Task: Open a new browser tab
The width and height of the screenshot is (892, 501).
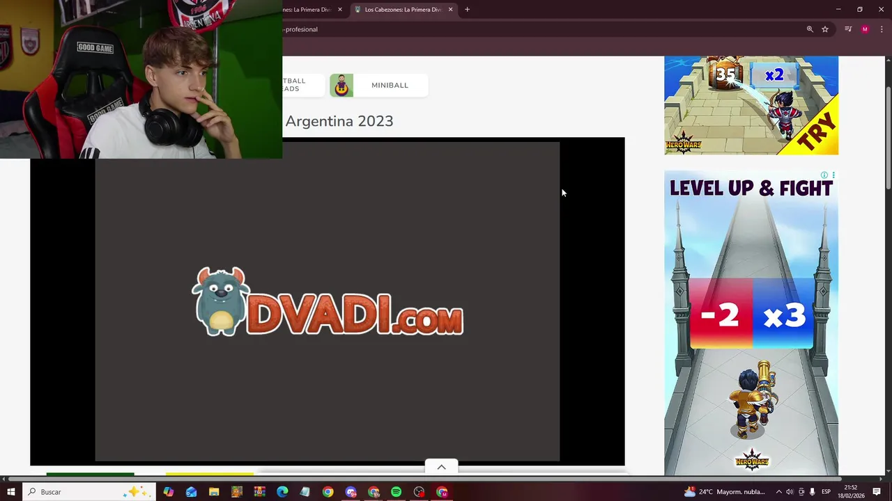Action: [467, 10]
